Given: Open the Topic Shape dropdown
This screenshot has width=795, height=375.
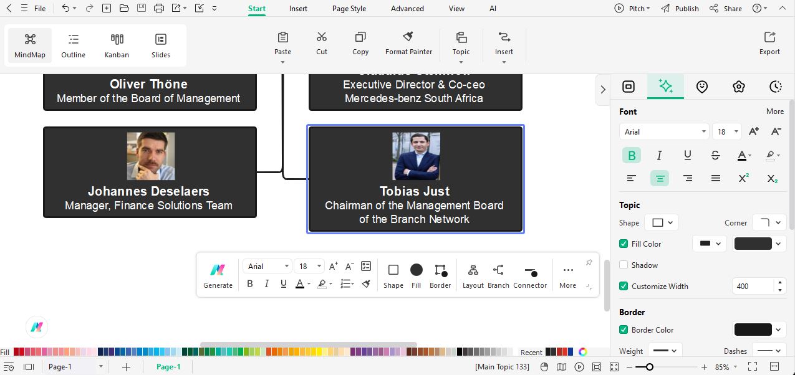Looking at the screenshot, I should (662, 222).
